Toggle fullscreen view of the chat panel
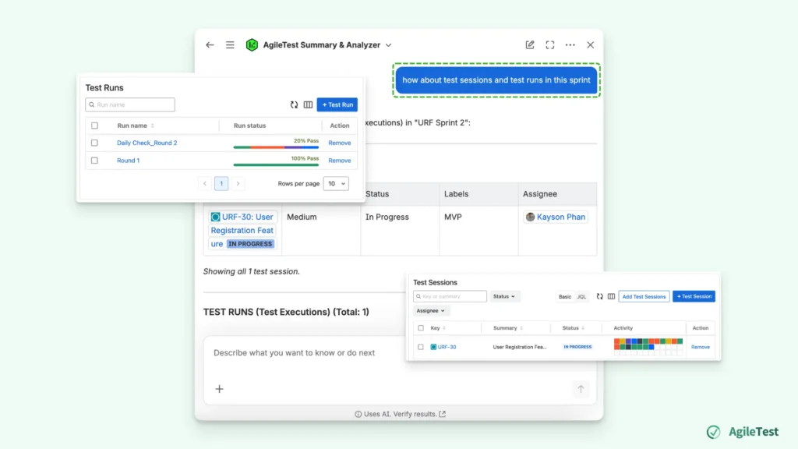798x449 pixels. (x=550, y=44)
